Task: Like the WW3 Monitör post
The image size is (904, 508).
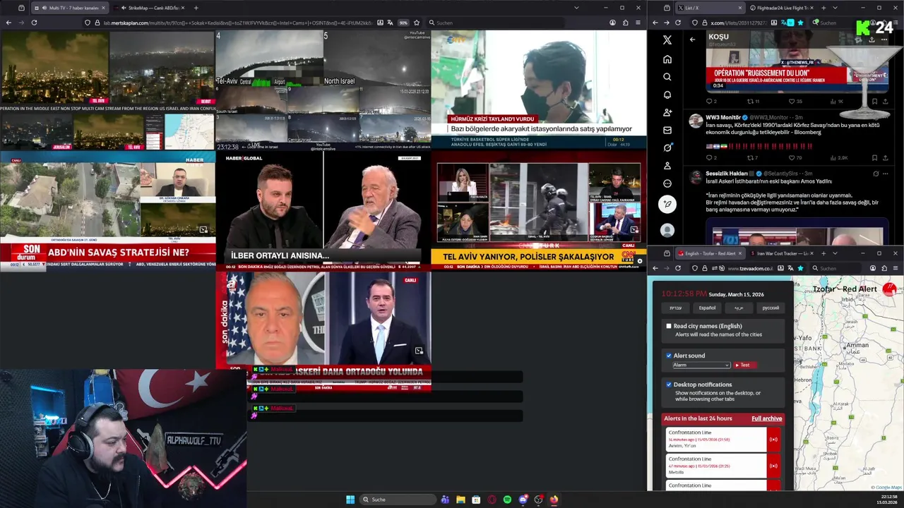Action: point(794,158)
